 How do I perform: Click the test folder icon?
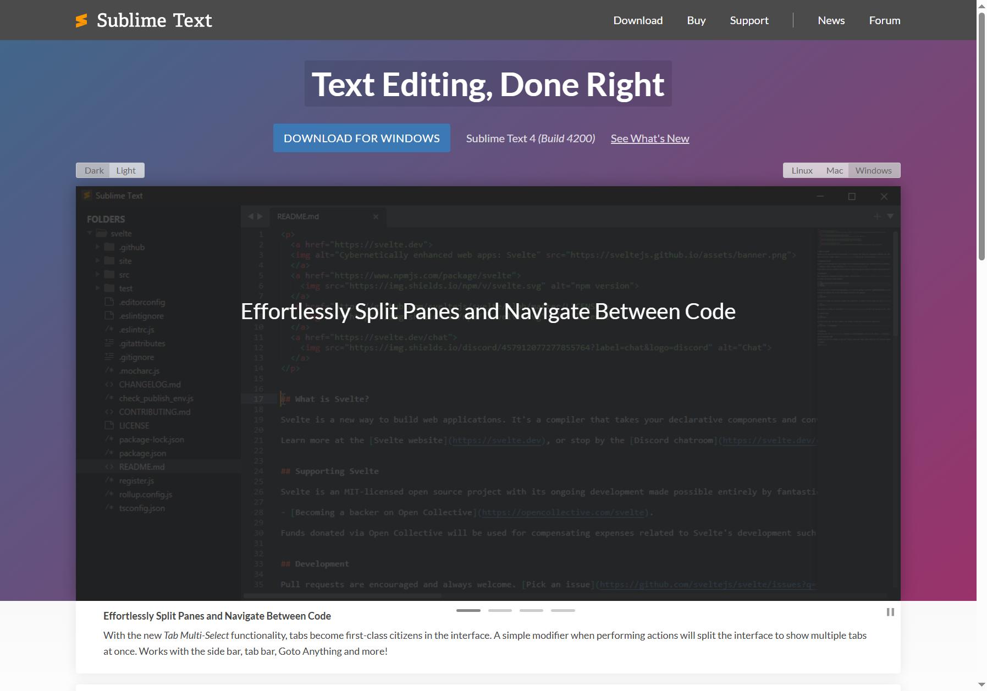(x=109, y=288)
